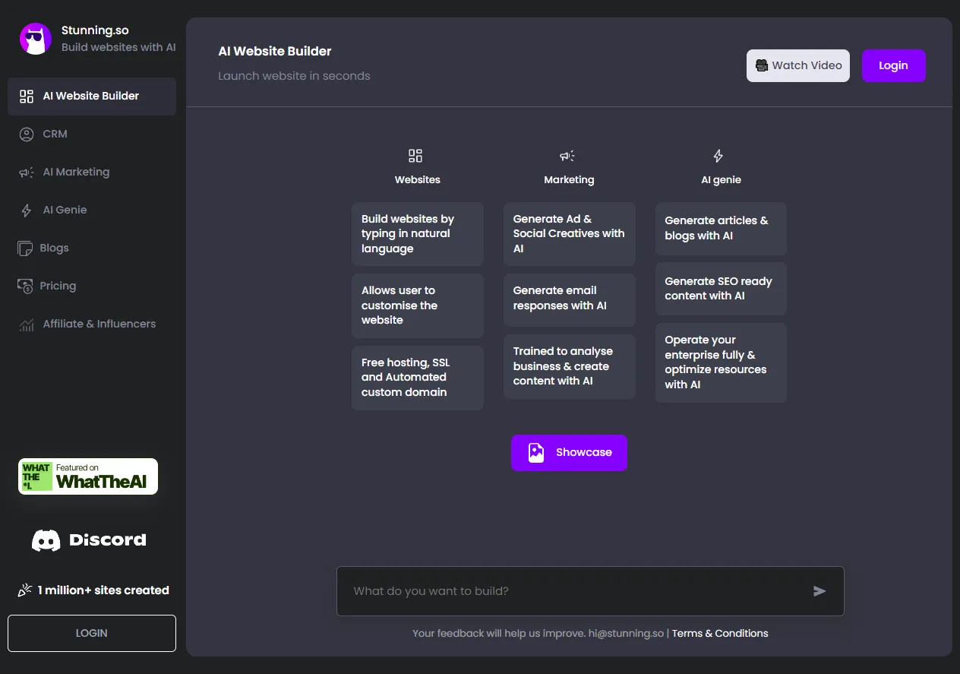The image size is (960, 674).
Task: Click the AI Website Builder grid icon in sidebar
Action: pos(27,97)
